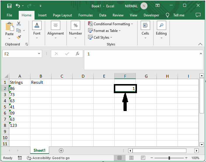Click the Tell me lightbulb icon
206x162 pixels.
(167, 15)
